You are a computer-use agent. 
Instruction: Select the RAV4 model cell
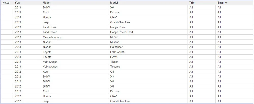(x=148, y=57)
